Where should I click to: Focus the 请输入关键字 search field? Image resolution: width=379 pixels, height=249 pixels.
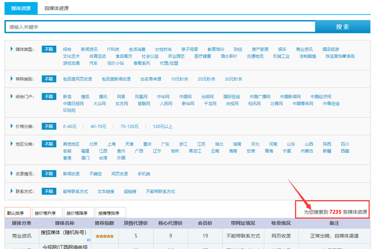tap(160, 27)
